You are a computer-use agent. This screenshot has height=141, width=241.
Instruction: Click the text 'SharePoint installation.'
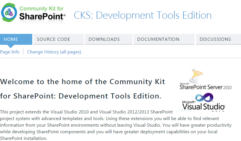pos(24,138)
